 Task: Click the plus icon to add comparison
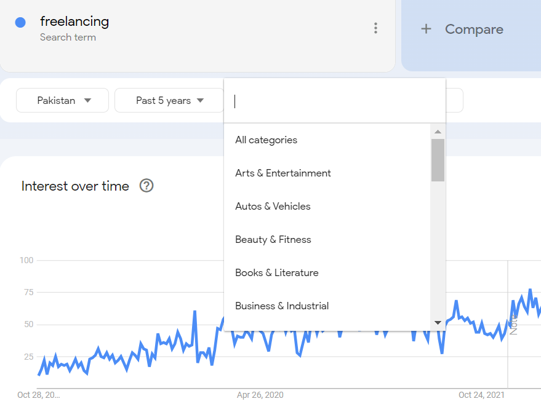pyautogui.click(x=426, y=29)
